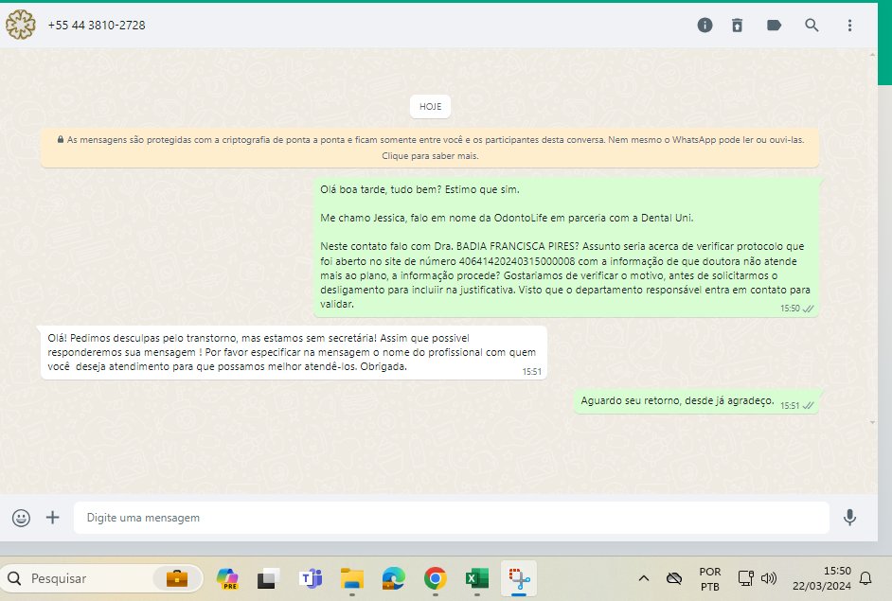Expand hidden system tray icons
This screenshot has width=892, height=601.
point(643,579)
